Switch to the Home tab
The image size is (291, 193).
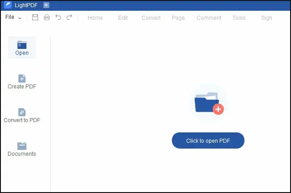(95, 18)
